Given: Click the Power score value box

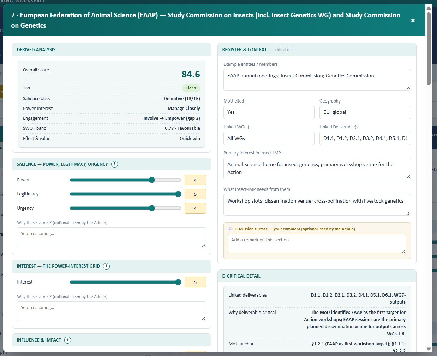Looking at the screenshot, I should point(195,180).
